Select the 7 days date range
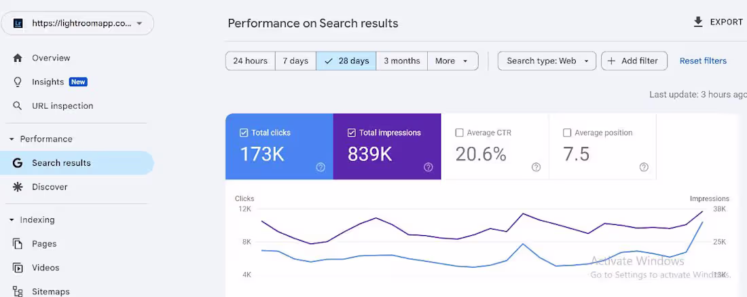The width and height of the screenshot is (747, 297). [295, 61]
